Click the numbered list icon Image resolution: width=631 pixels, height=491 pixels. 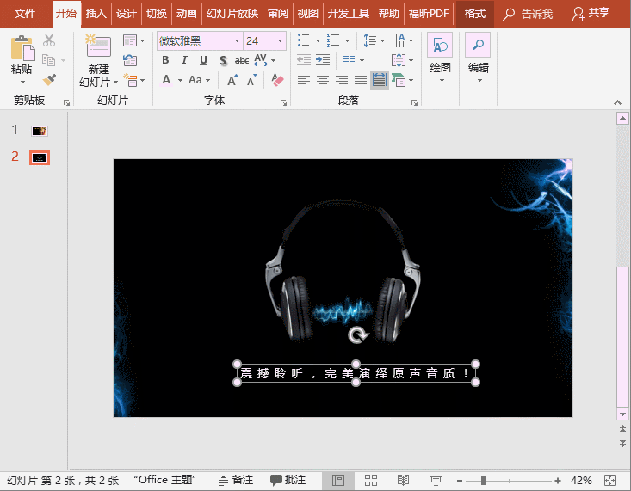point(333,40)
